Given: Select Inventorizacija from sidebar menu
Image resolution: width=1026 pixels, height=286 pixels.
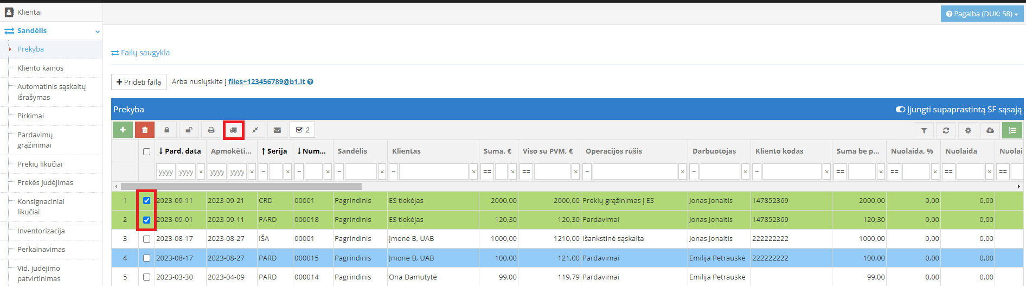Looking at the screenshot, I should (x=41, y=231).
